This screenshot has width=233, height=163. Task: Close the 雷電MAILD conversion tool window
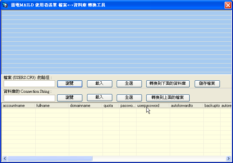[228, 5]
